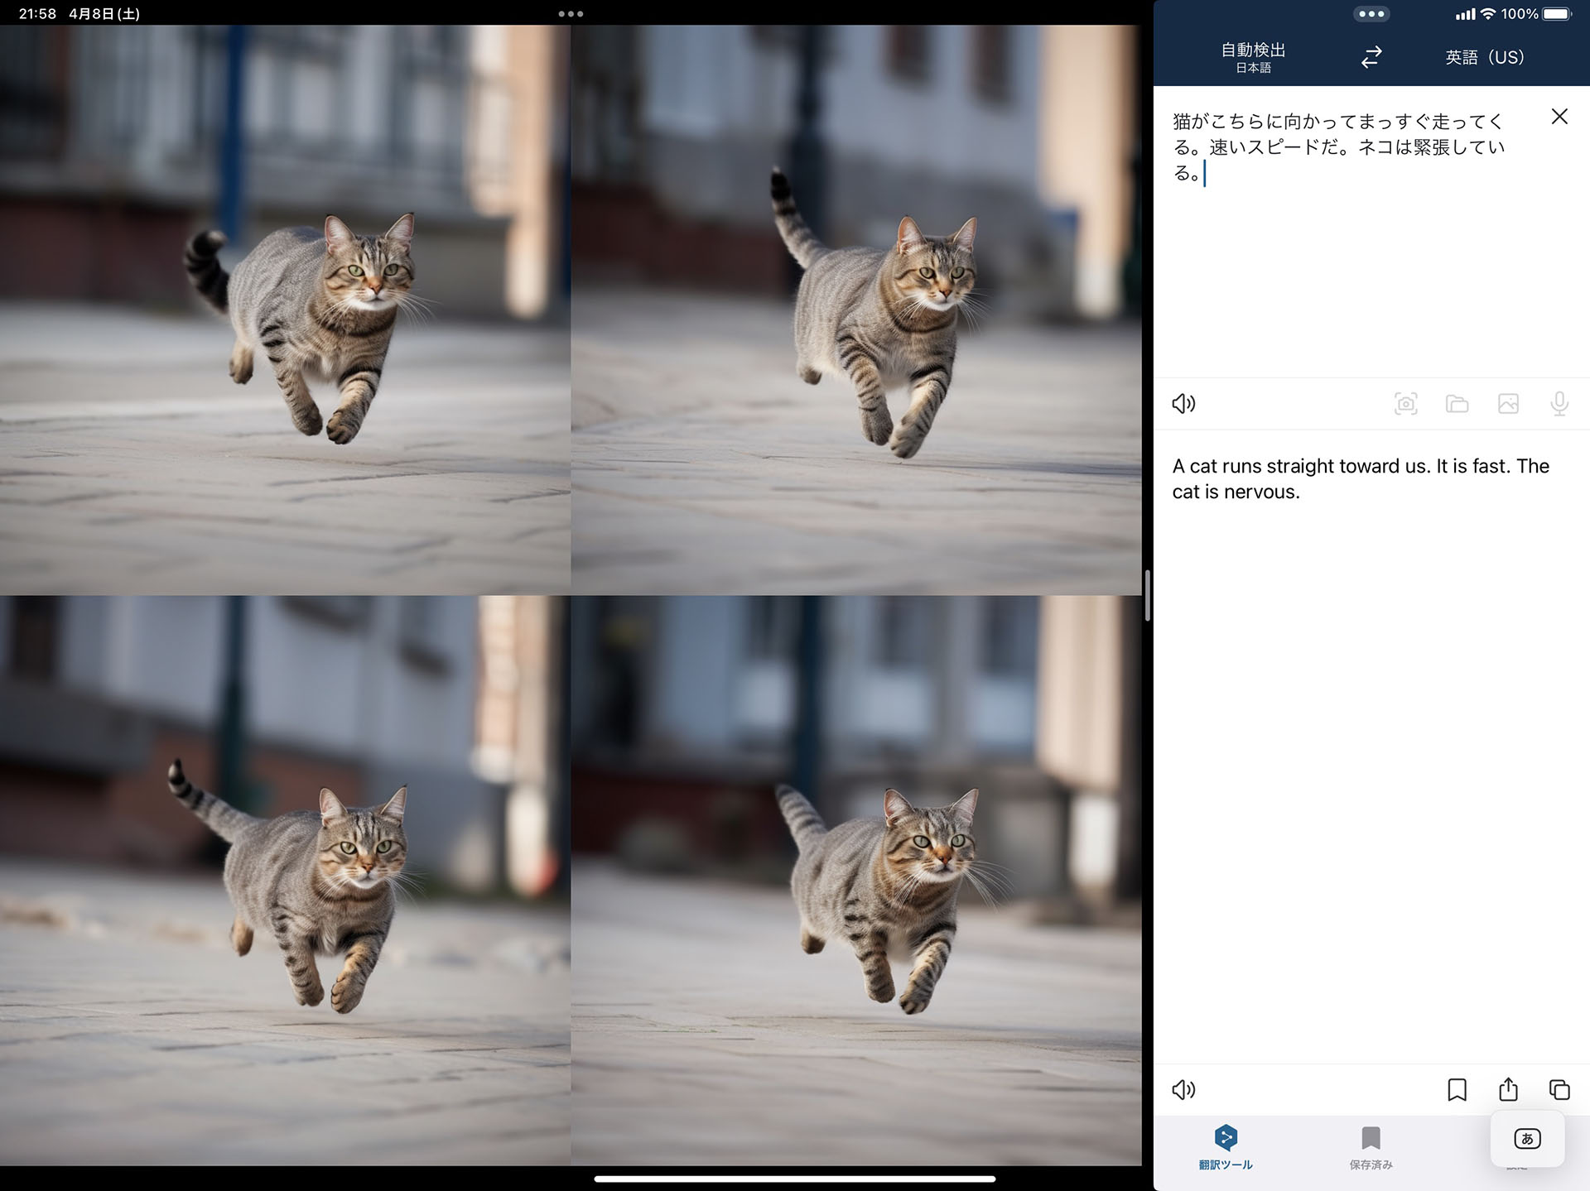Start voice input microphone icon
The image size is (1590, 1191).
coord(1559,403)
